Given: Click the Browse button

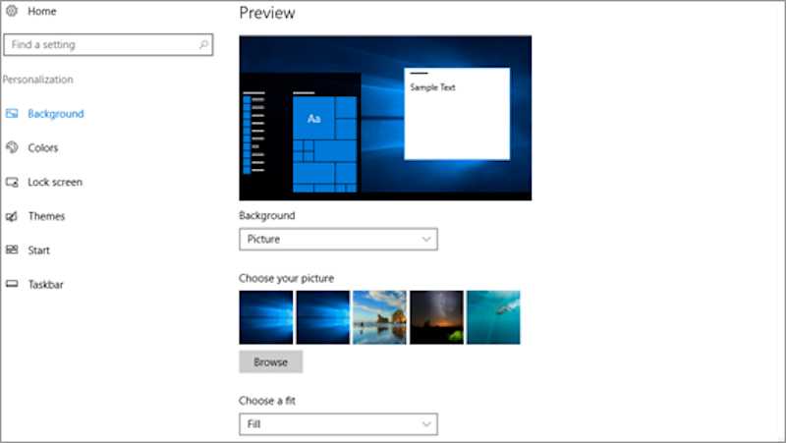Looking at the screenshot, I should (270, 361).
